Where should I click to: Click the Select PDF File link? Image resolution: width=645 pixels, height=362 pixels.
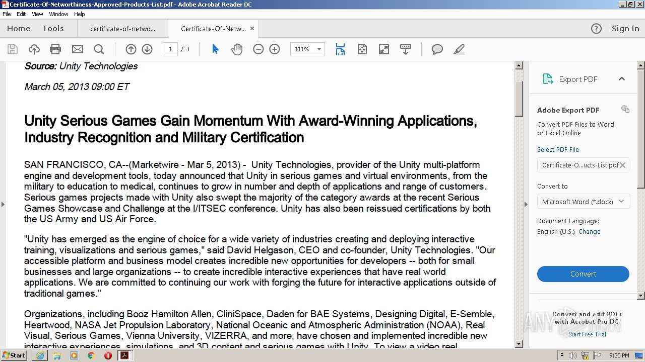(x=558, y=149)
